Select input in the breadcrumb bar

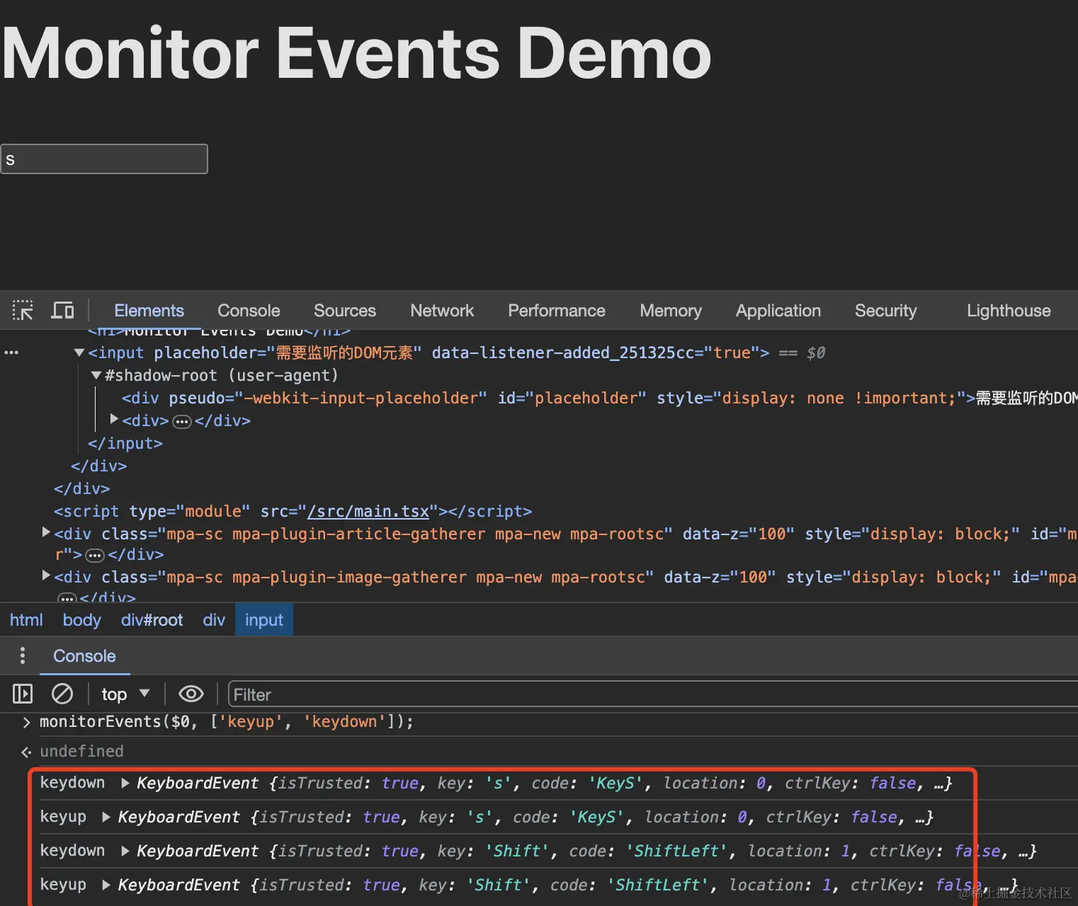pyautogui.click(x=264, y=620)
